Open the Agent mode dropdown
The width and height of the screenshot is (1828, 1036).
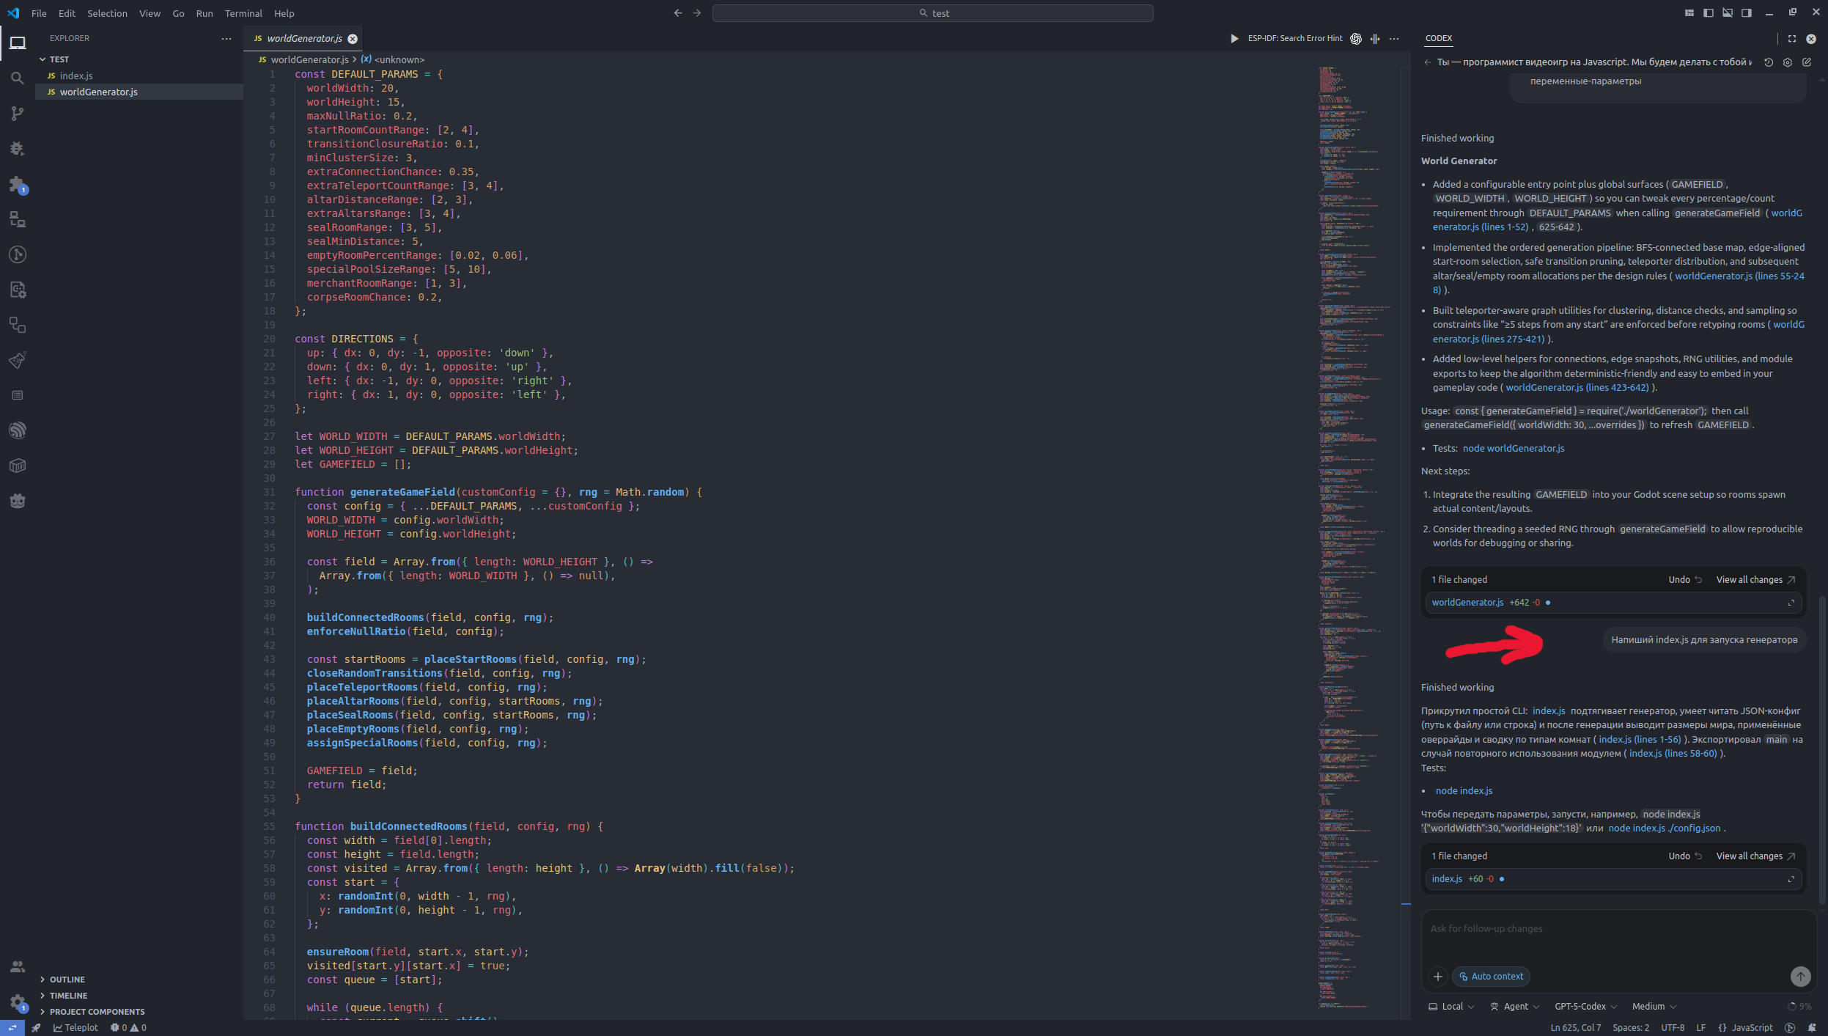click(1515, 1006)
